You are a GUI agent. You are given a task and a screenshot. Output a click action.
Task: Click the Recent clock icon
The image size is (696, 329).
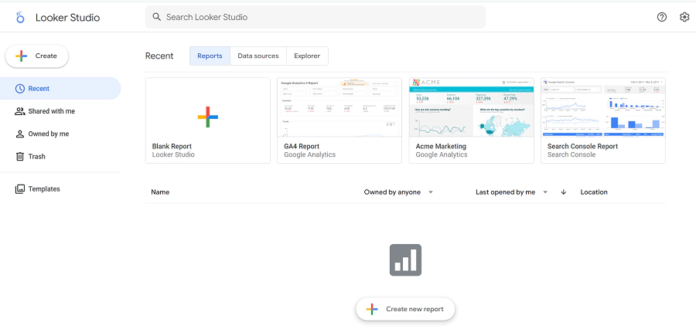coord(19,89)
